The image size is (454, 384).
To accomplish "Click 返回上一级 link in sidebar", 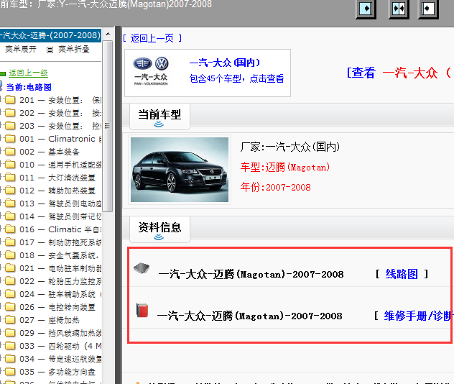I will [x=28, y=73].
